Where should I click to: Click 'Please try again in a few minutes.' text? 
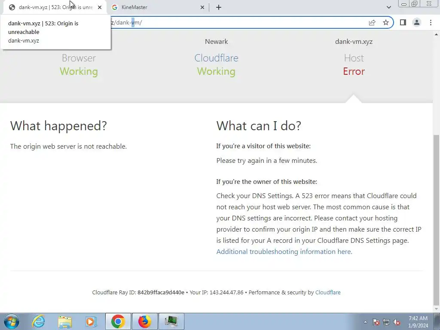tap(266, 161)
